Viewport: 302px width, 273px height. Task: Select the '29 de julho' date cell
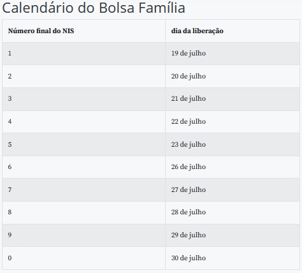(x=233, y=235)
